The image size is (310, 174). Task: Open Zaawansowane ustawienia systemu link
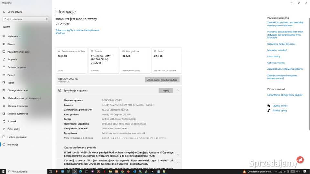point(285,69)
